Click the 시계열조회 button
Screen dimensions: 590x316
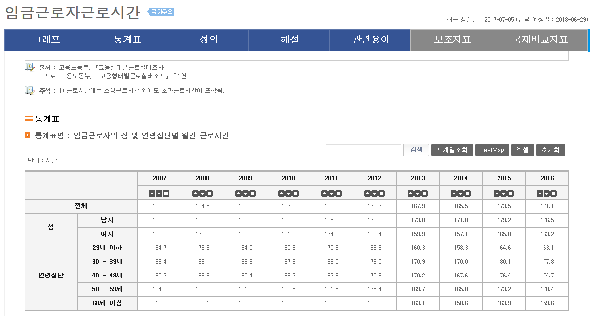click(452, 150)
